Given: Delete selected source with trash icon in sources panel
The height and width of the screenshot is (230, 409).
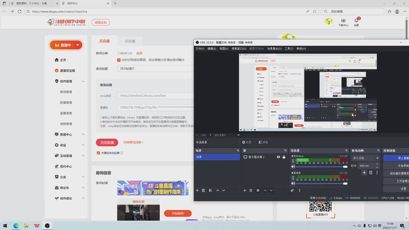Looking at the screenshot, I should (x=251, y=190).
